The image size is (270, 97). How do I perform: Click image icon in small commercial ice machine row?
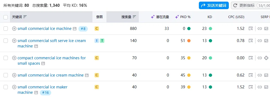point(266,29)
